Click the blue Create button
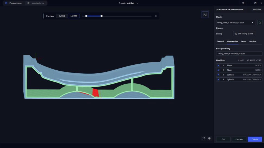This screenshot has height=148, width=264. tap(255, 139)
